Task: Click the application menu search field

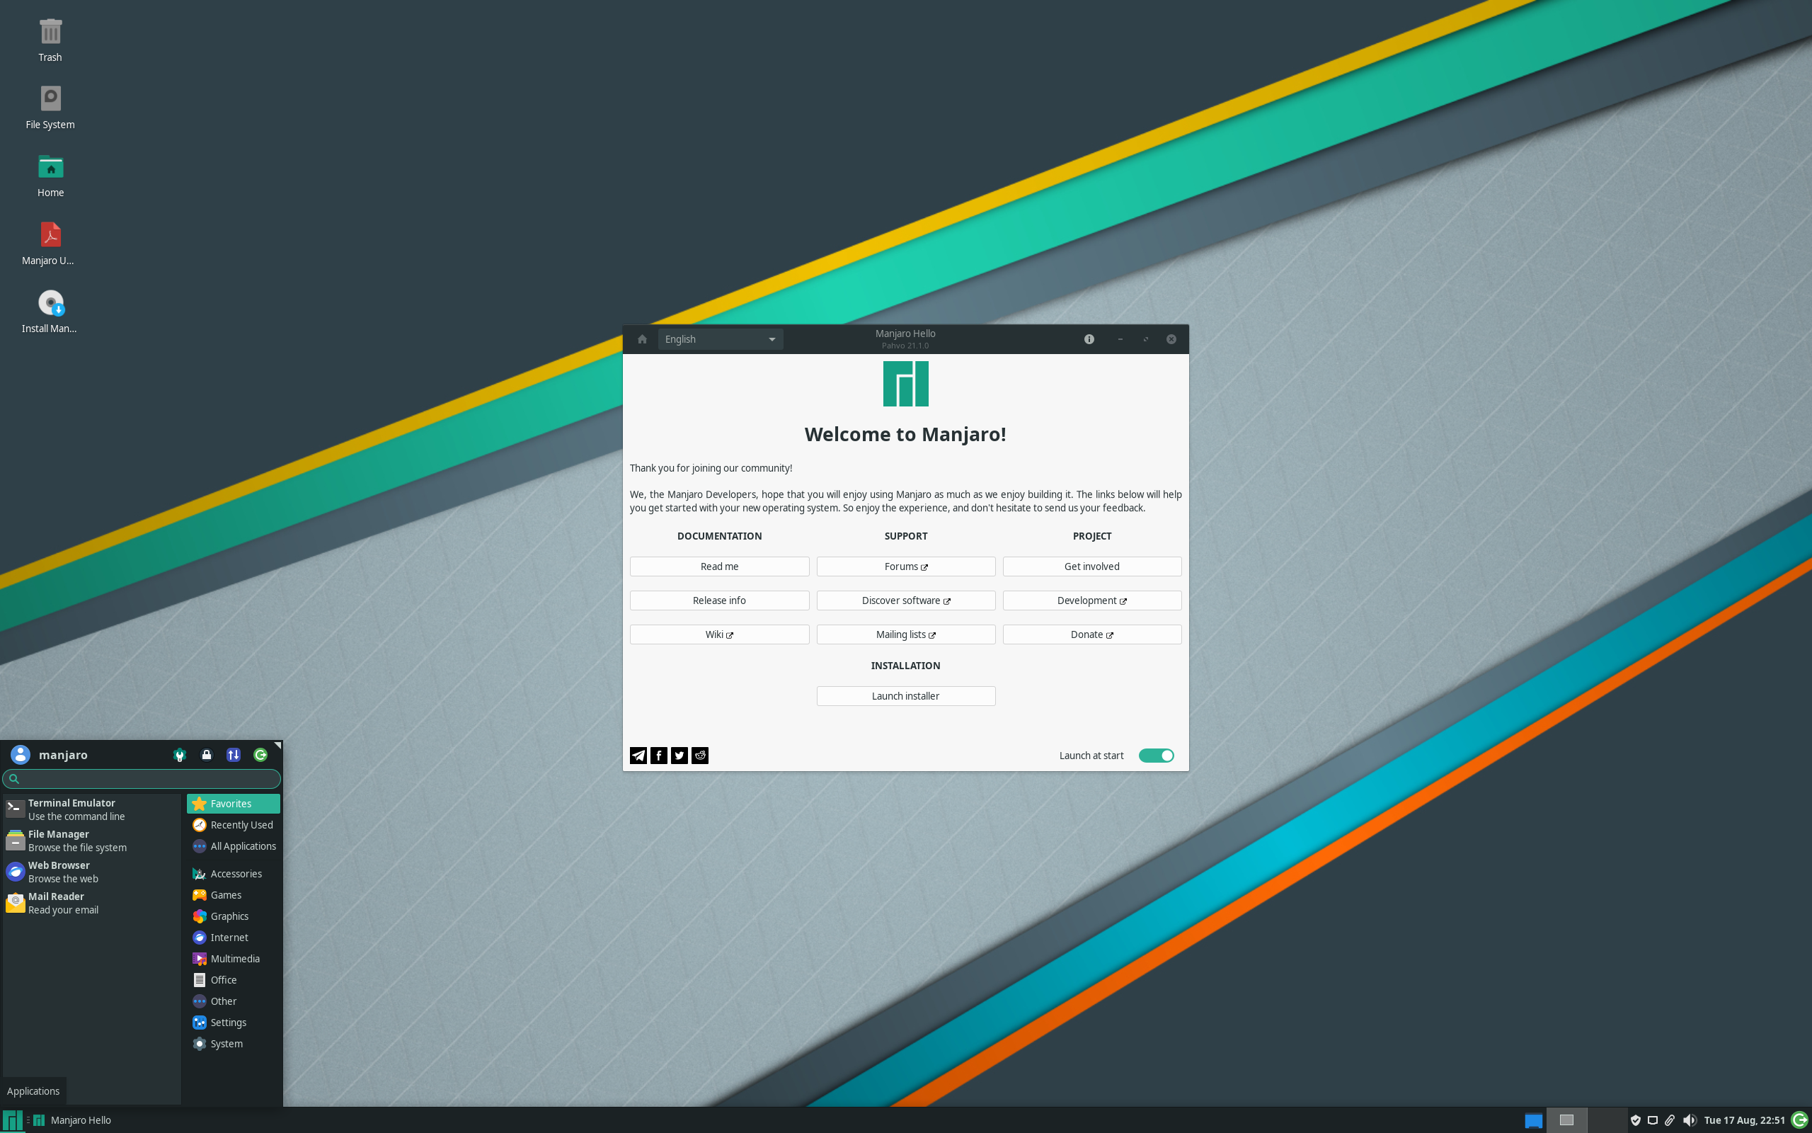Action: click(142, 778)
